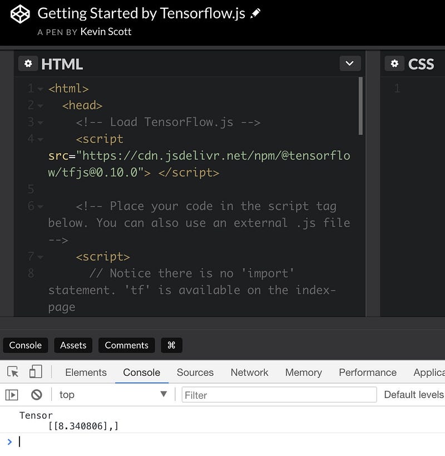Click the HTML editor vertical scrollbar
445x456 pixels.
360,106
